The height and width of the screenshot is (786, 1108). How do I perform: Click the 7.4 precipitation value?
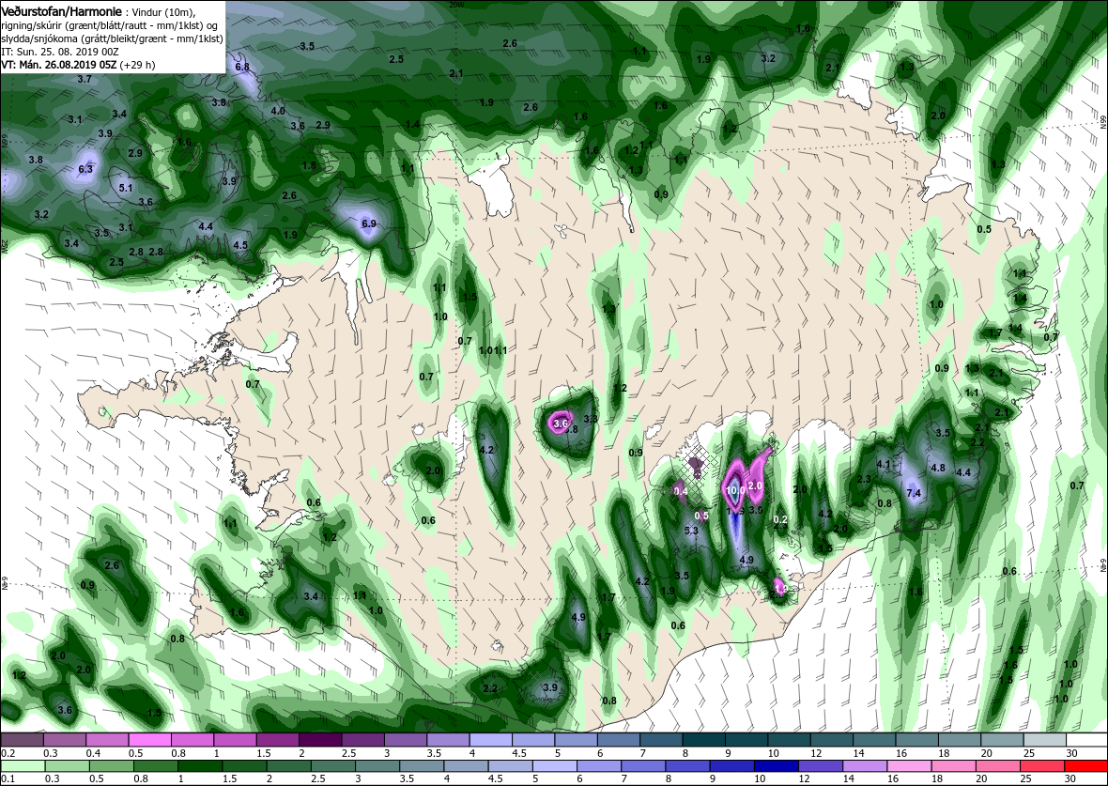[914, 493]
